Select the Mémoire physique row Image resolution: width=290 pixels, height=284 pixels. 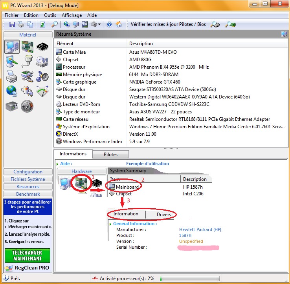tap(171, 75)
